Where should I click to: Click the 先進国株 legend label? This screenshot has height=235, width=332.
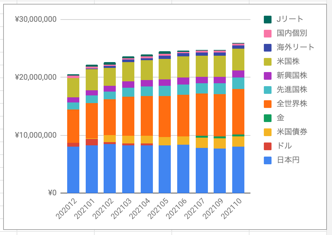click(x=292, y=90)
